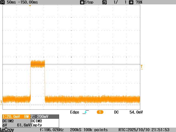Viewport: 176px width, 132px height.
Task: Click the LeCroy logo
Action: [7, 130]
